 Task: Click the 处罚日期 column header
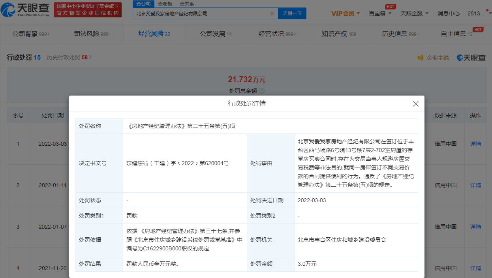[53, 115]
